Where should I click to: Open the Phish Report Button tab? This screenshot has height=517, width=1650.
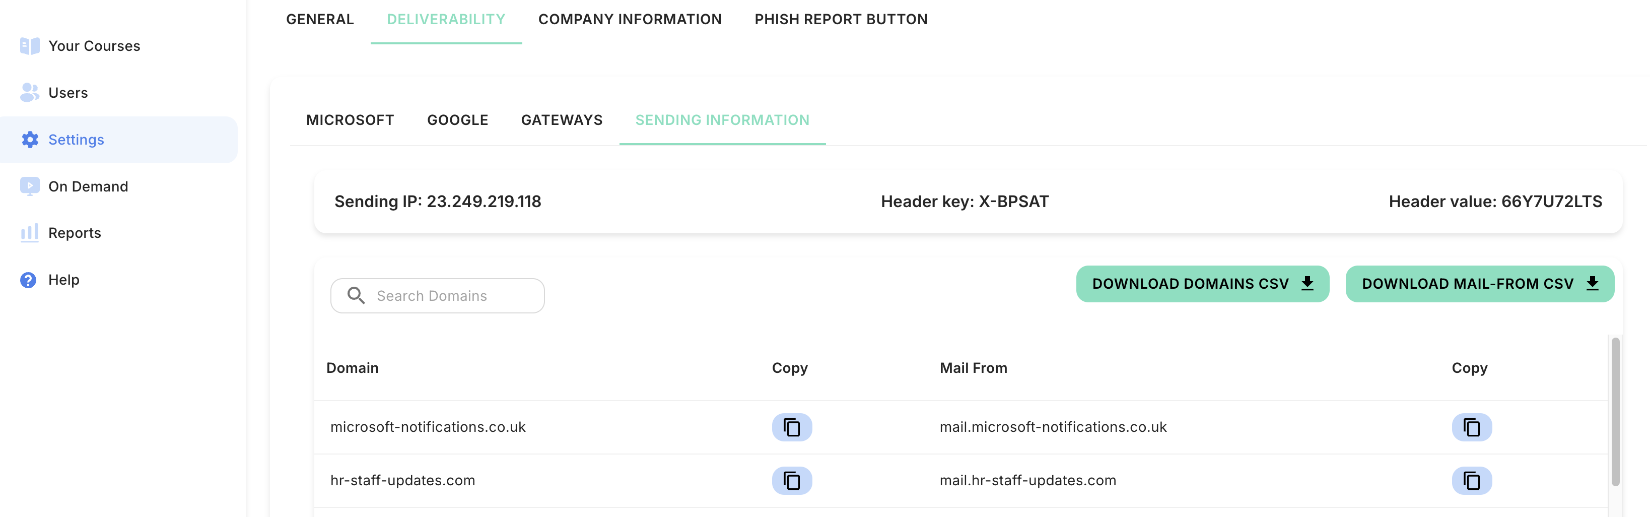[x=841, y=19]
